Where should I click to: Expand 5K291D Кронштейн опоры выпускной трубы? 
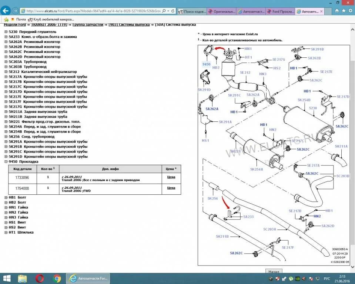pos(6,157)
